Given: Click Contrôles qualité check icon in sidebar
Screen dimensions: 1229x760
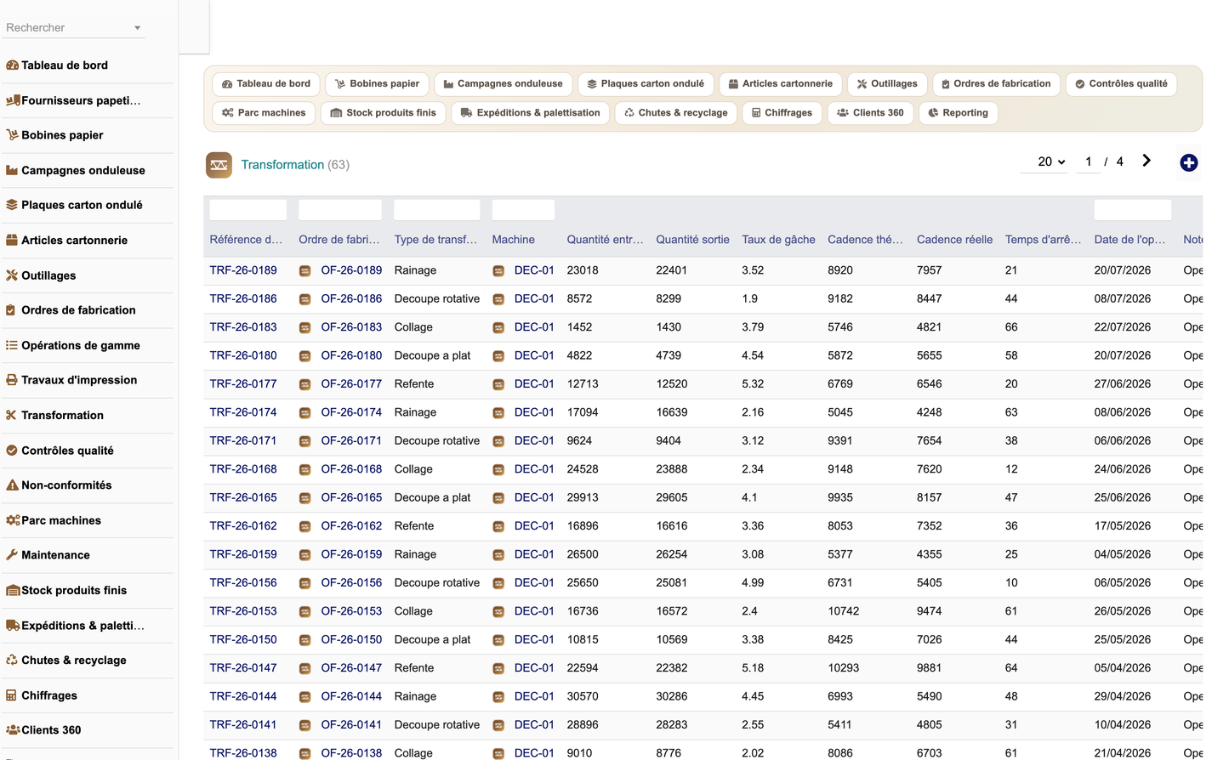Looking at the screenshot, I should [12, 451].
